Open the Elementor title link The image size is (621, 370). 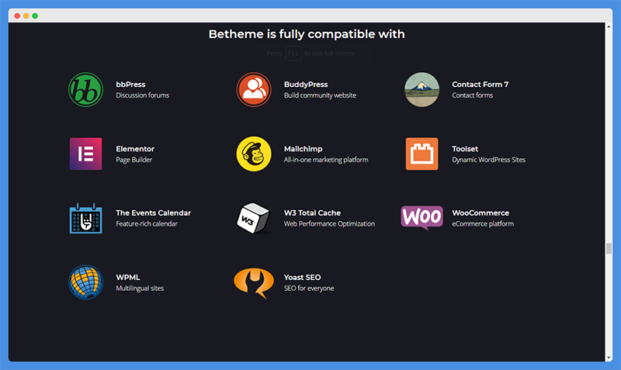135,149
